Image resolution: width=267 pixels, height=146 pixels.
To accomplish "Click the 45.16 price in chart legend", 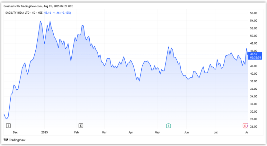I will click(x=48, y=13).
